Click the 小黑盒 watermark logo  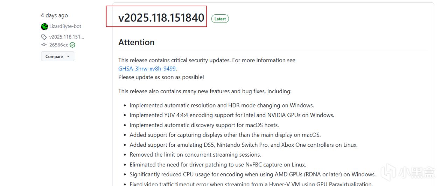click(x=408, y=173)
